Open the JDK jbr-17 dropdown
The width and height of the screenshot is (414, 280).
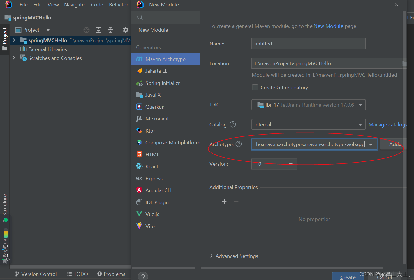point(309,105)
